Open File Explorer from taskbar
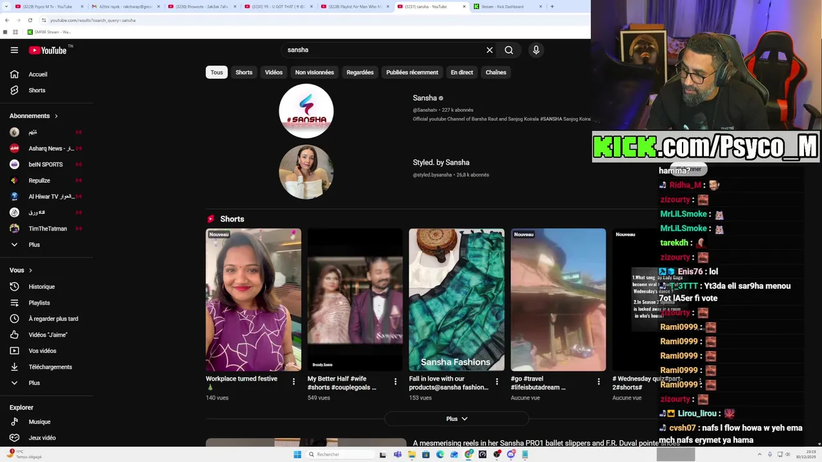The height and width of the screenshot is (462, 822). [x=412, y=454]
